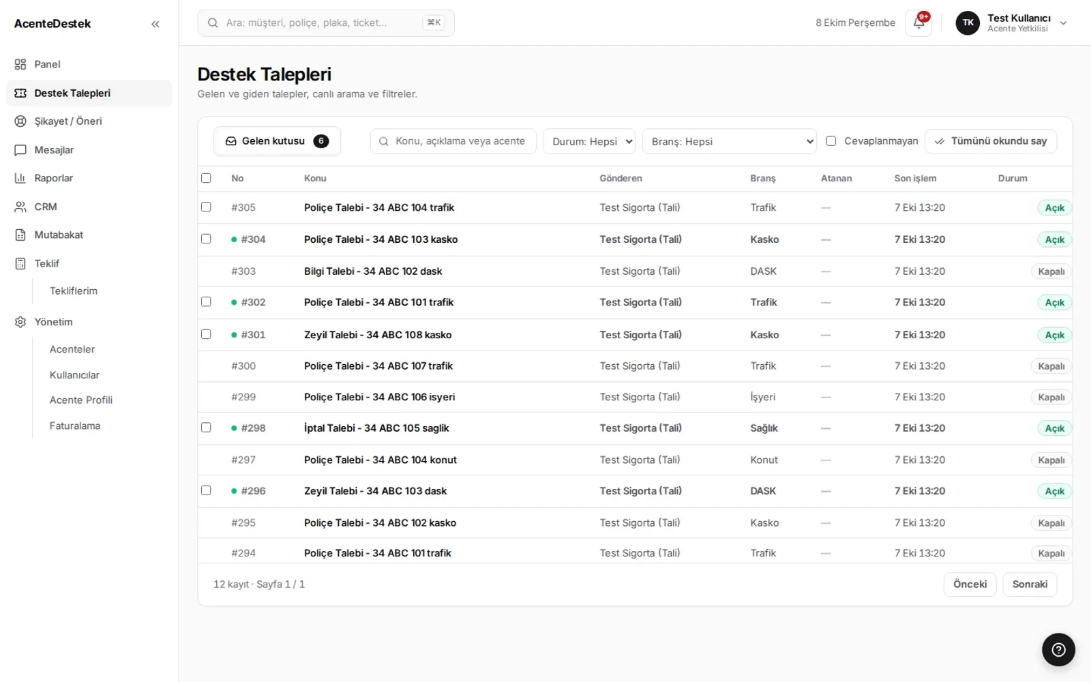Open ticket Zeyil Talebi - 34 ABC 103 dask

click(376, 491)
